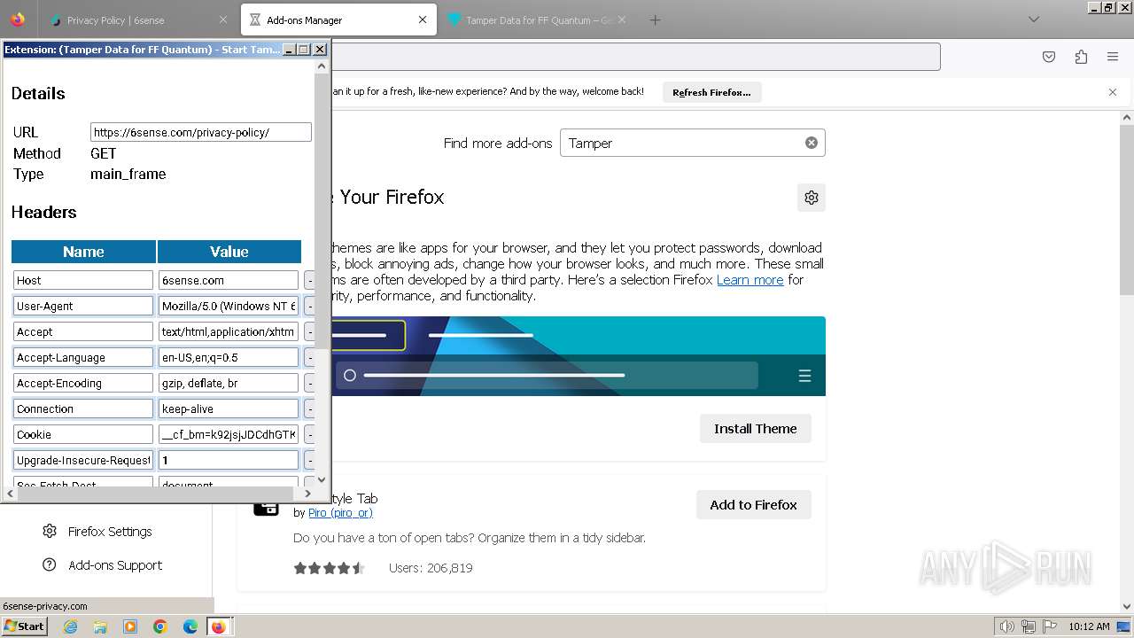
Task: Remove the Accept header row
Action: coord(309,331)
